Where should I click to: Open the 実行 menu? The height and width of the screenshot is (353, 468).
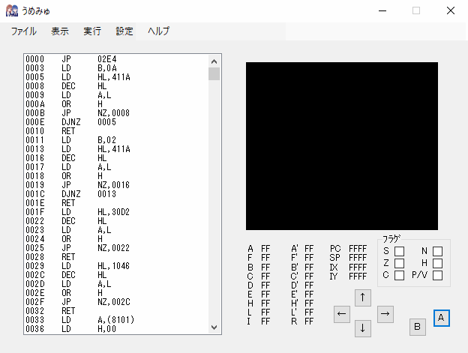click(x=92, y=31)
